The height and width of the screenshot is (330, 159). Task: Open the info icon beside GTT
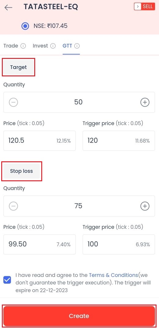coord(77,46)
